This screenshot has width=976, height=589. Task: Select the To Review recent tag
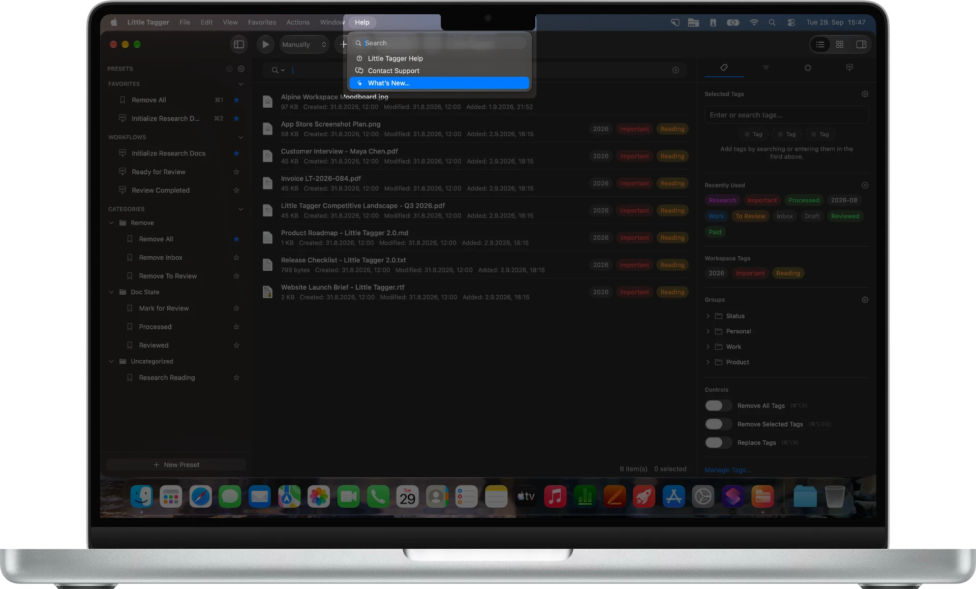click(750, 216)
